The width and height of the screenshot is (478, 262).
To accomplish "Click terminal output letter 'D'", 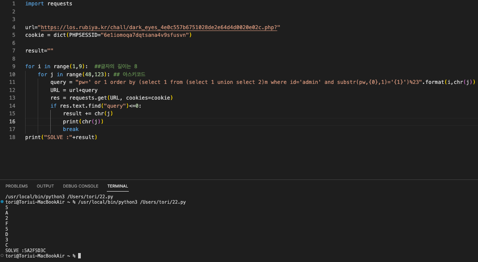I will point(7,234).
